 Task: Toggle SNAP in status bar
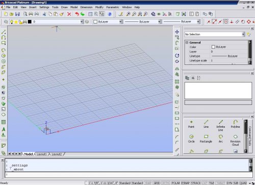[x=148, y=183]
